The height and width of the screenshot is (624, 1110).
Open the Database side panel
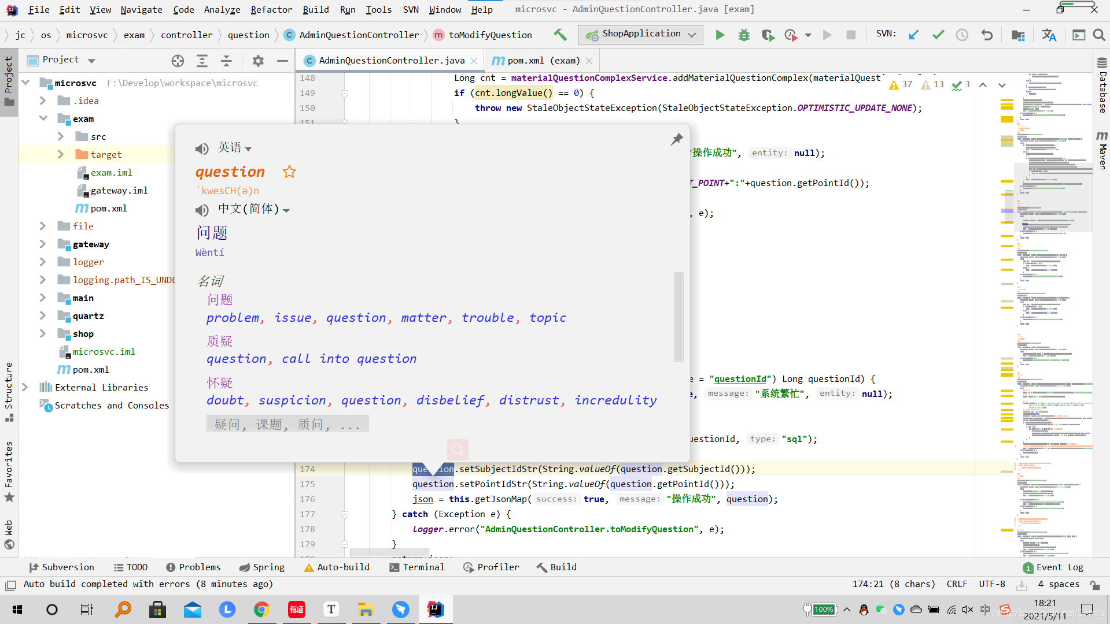(1102, 87)
